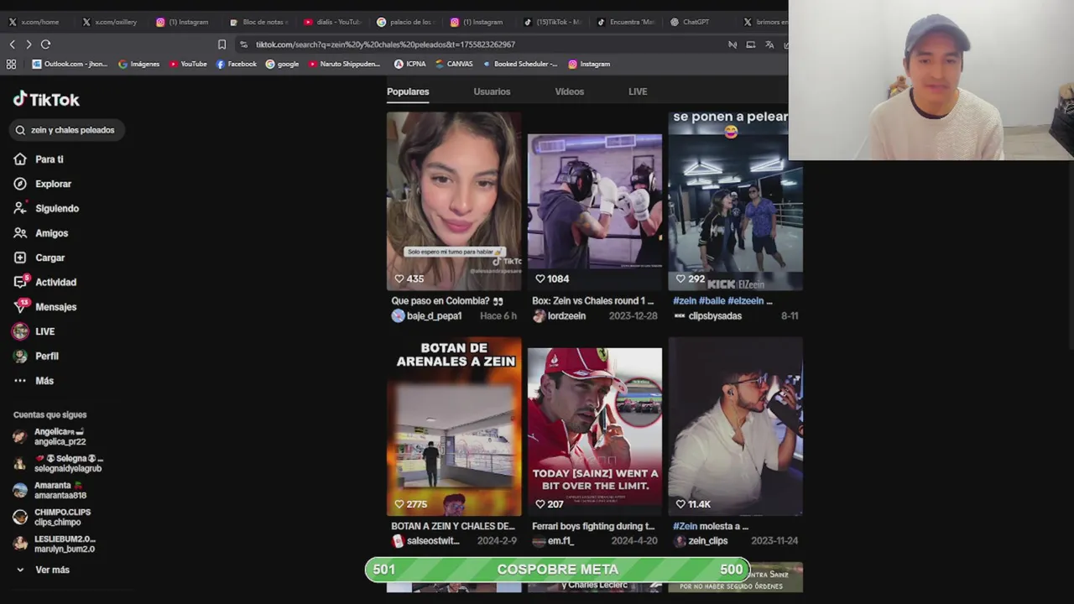Switch to the ChatGPT browser tab
This screenshot has width=1074, height=604.
pyautogui.click(x=690, y=22)
